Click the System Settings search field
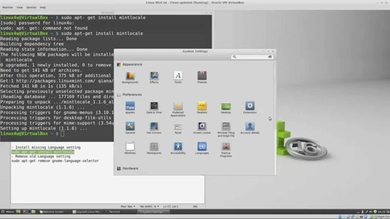The image size is (390, 219). [252, 57]
